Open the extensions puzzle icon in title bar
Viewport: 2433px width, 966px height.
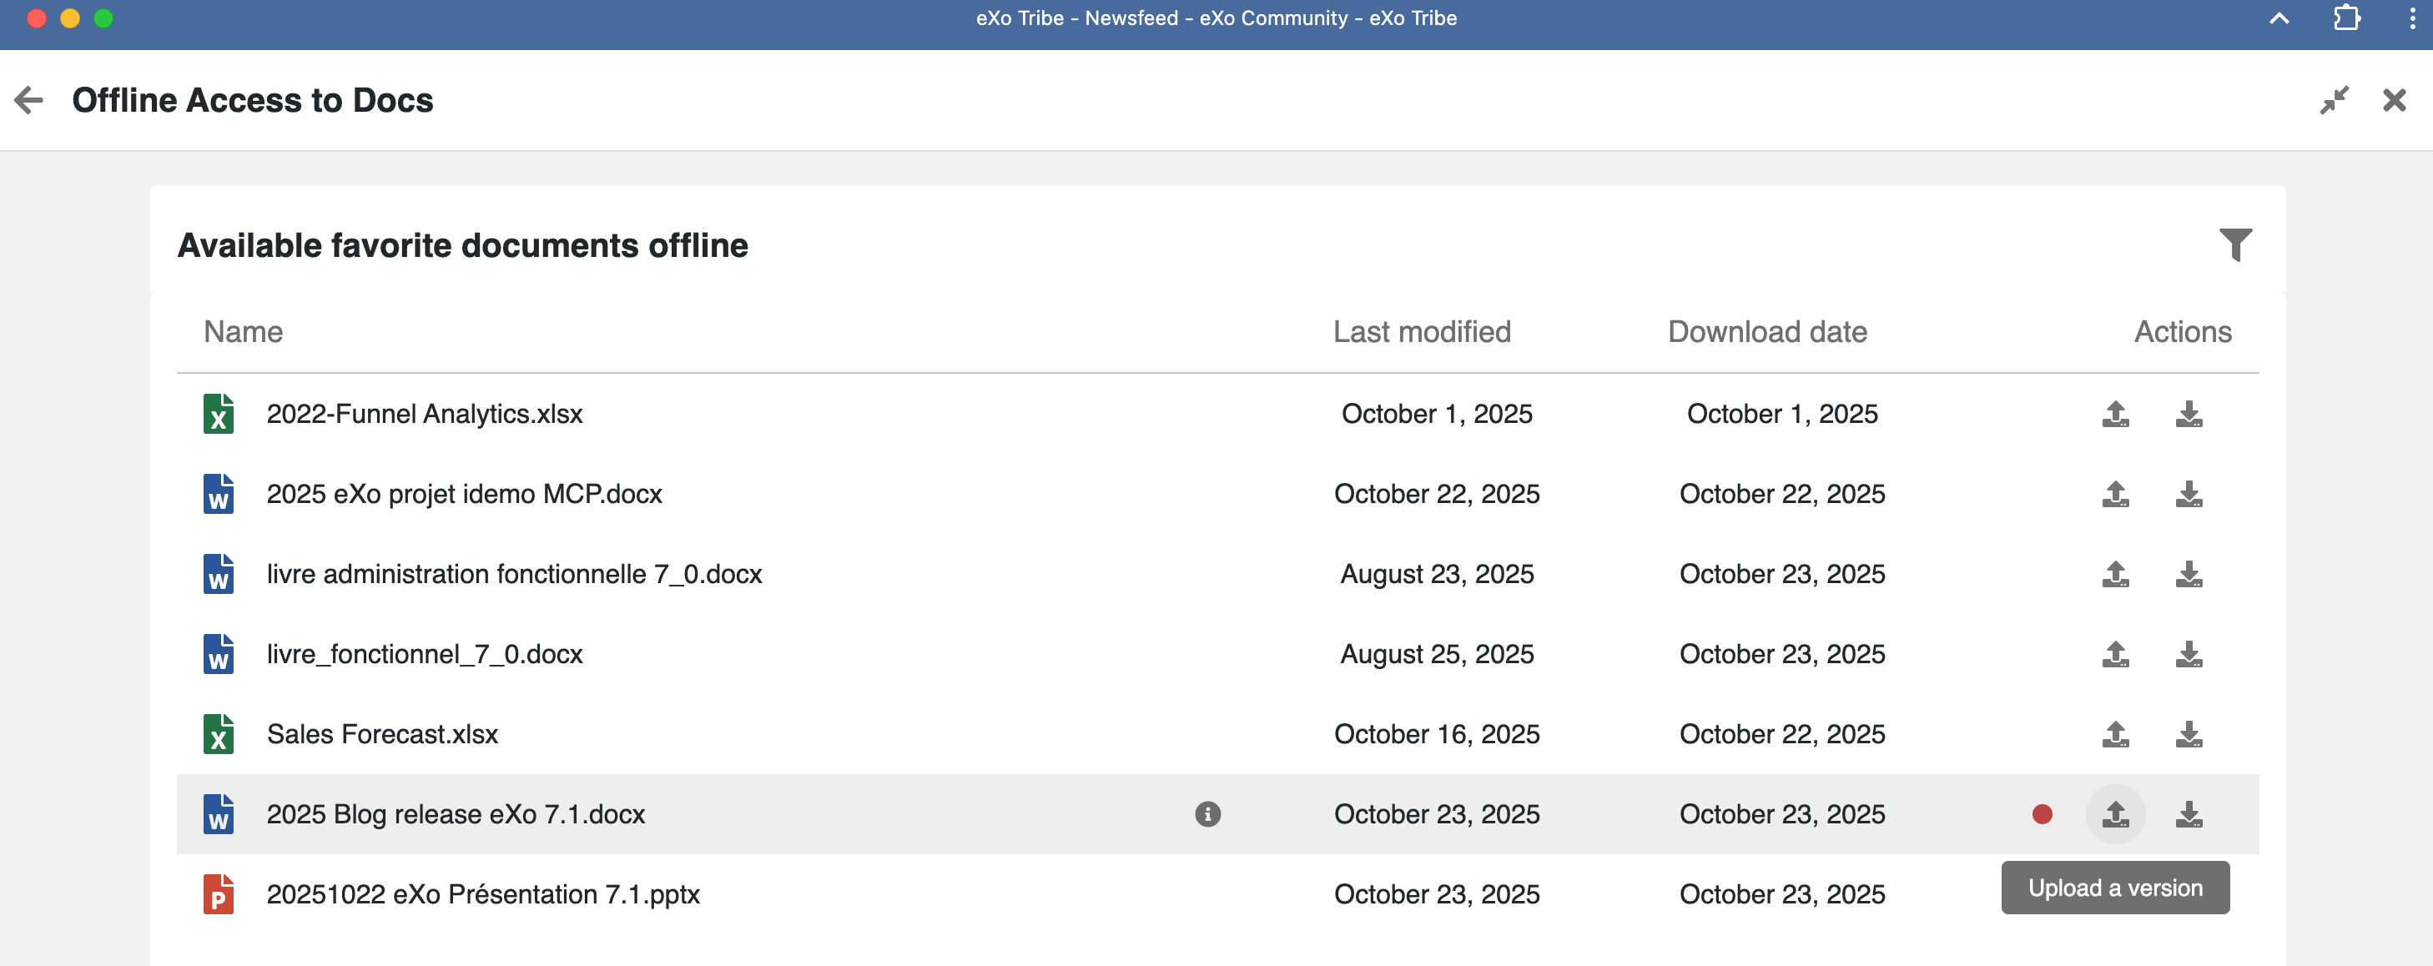(2346, 18)
